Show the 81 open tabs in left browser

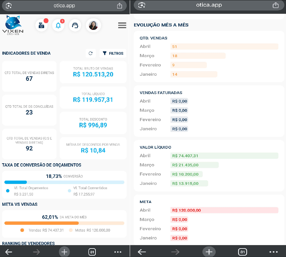pos(92,252)
